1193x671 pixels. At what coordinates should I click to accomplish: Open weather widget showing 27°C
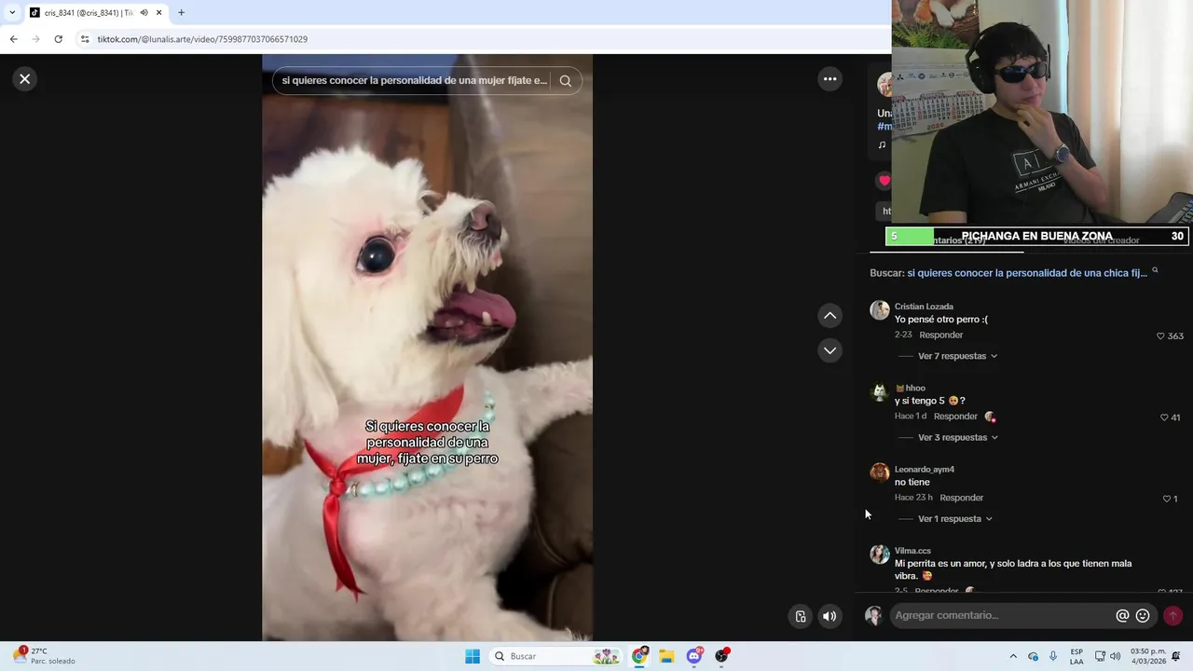(45, 656)
